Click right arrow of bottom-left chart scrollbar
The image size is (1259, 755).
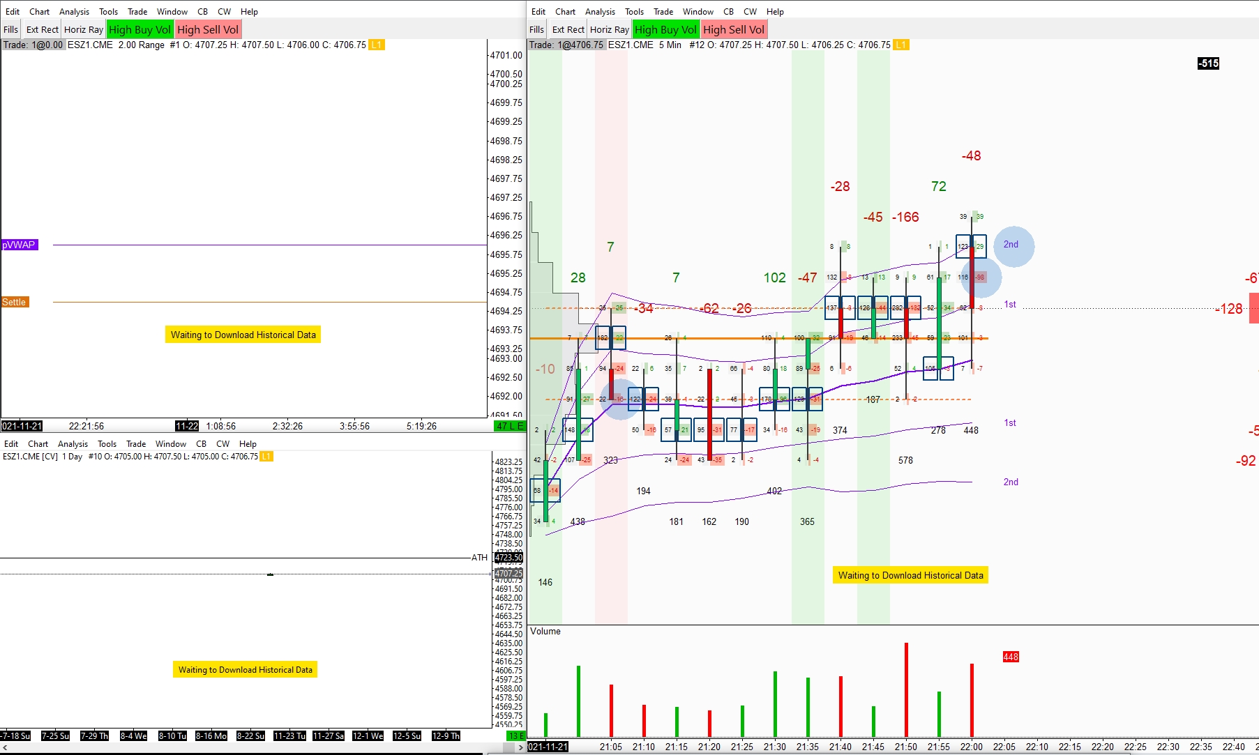[521, 747]
